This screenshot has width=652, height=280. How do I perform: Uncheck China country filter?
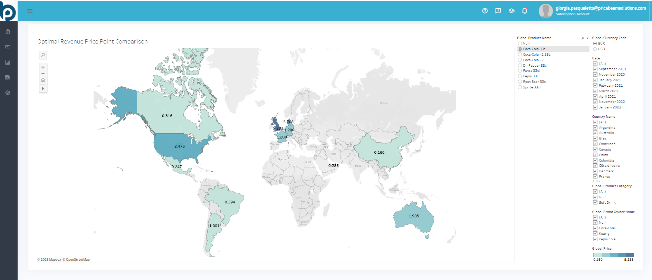595,155
